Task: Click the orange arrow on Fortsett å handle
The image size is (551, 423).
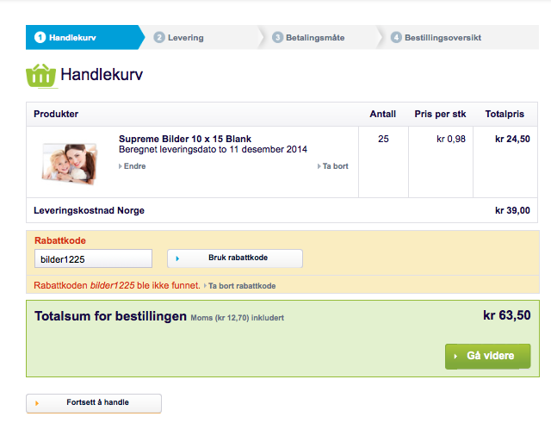Action: click(x=37, y=403)
